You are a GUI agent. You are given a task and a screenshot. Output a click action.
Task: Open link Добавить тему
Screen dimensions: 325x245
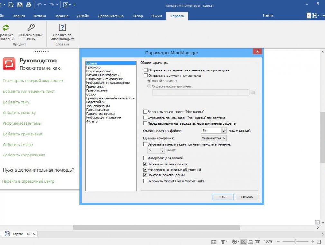click(16, 102)
